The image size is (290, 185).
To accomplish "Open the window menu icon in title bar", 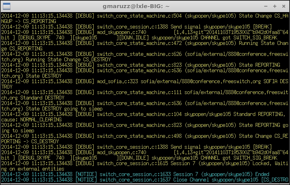I will pos(7,6).
